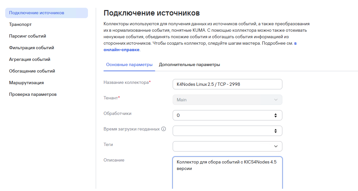This screenshot has height=191, width=358.
Task: Click the Название коллектора input field
Action: tap(228, 84)
